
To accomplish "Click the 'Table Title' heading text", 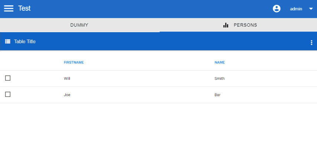I will click(24, 41).
